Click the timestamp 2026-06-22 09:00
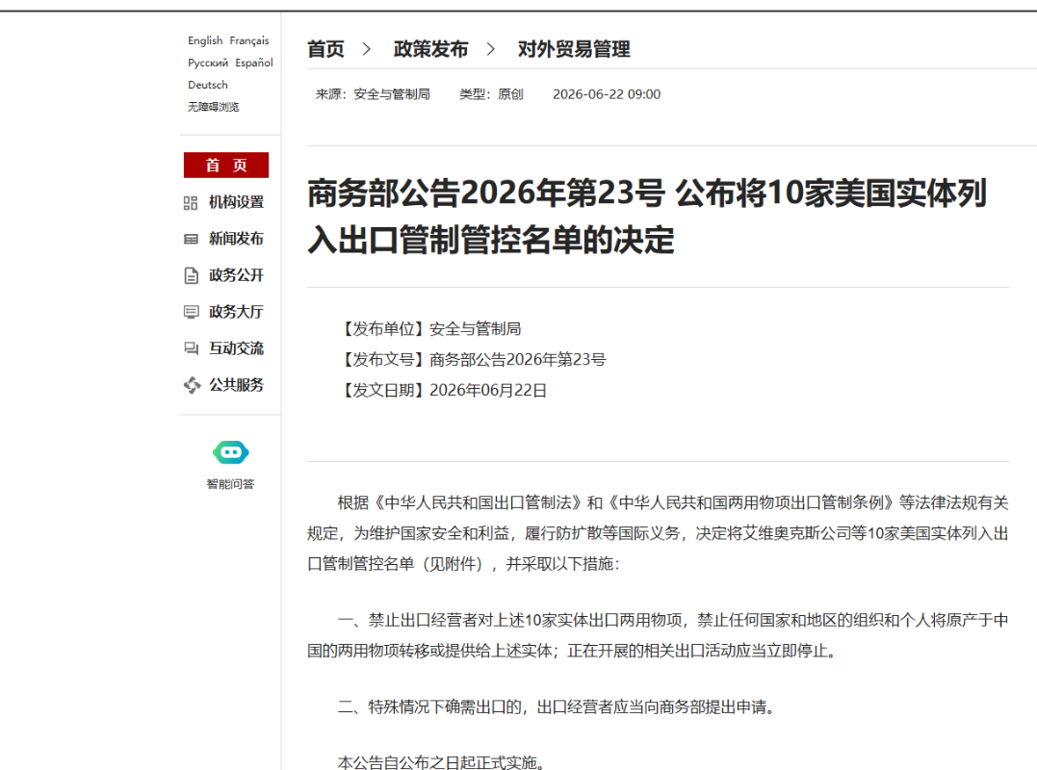1037x770 pixels. pos(607,94)
